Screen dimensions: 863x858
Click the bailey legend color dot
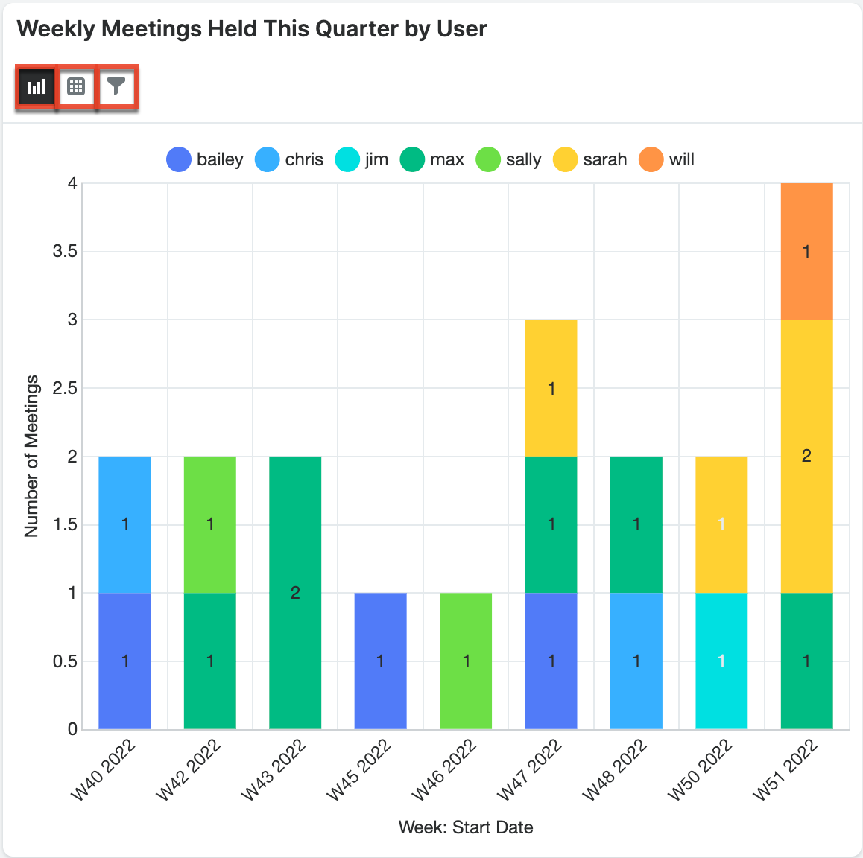pyautogui.click(x=178, y=159)
